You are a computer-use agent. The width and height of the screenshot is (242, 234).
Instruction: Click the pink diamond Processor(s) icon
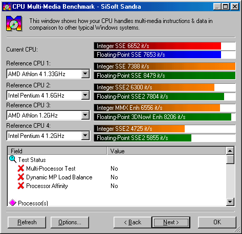coord(13,203)
